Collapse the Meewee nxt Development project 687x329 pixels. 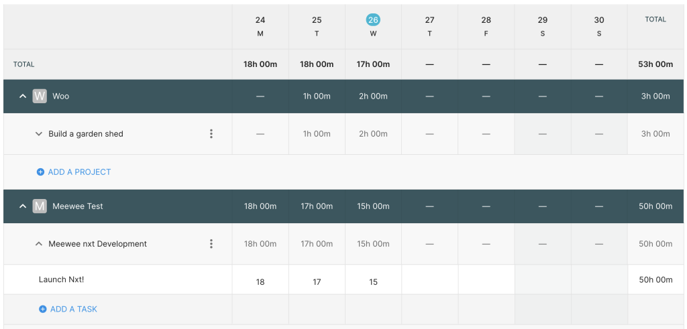39,244
